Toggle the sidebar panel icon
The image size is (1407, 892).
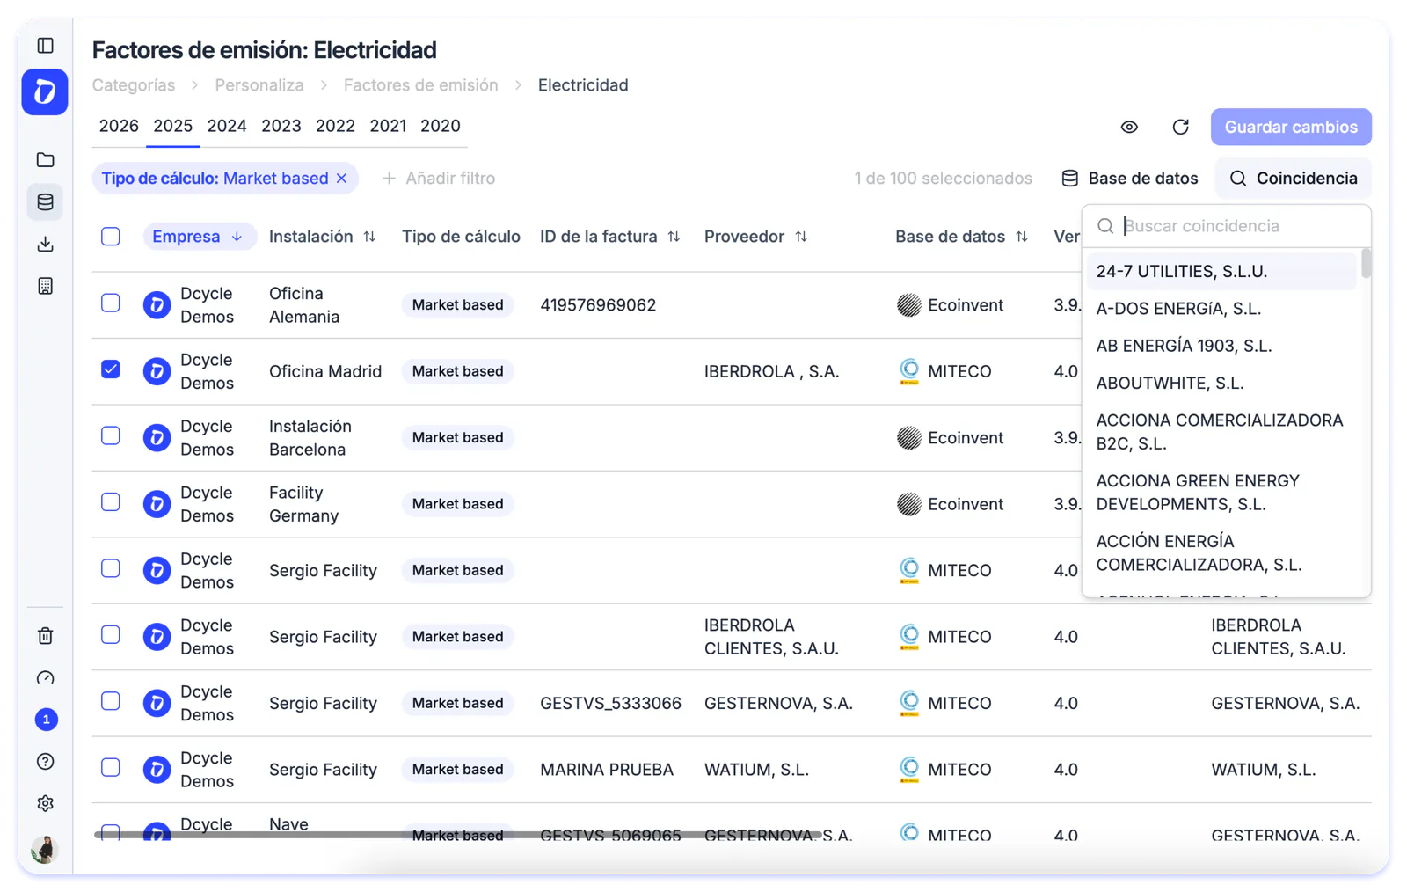(46, 46)
